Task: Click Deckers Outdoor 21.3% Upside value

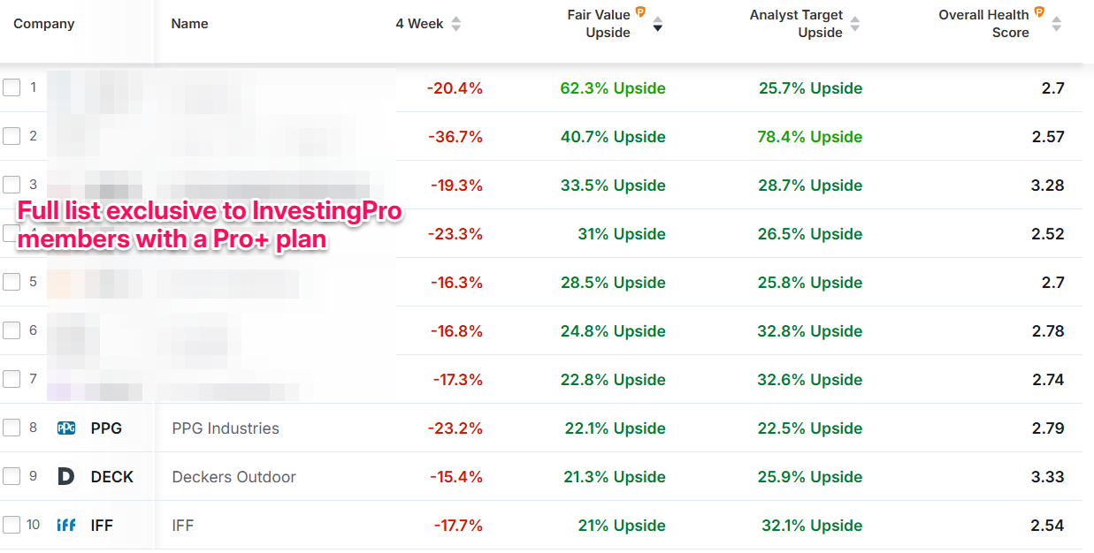Action: point(614,477)
